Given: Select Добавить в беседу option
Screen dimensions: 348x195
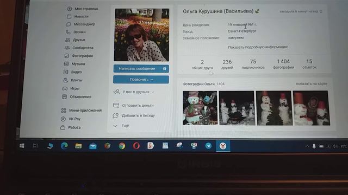Looking at the screenshot, I should pos(134,115).
